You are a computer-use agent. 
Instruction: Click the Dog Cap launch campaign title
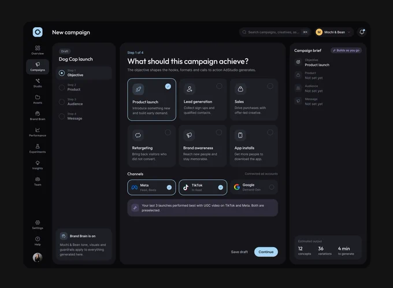pos(76,59)
